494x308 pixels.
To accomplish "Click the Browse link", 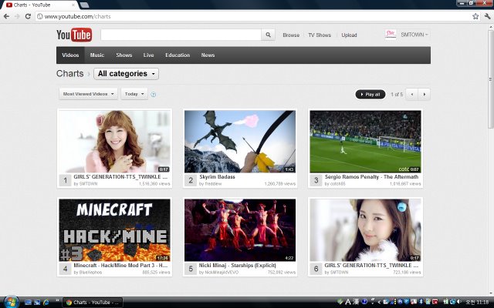I will click(291, 35).
